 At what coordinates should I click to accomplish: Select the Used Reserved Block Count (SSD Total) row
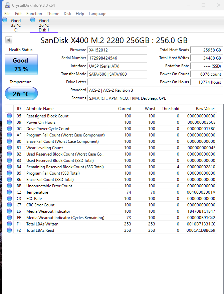(111, 161)
